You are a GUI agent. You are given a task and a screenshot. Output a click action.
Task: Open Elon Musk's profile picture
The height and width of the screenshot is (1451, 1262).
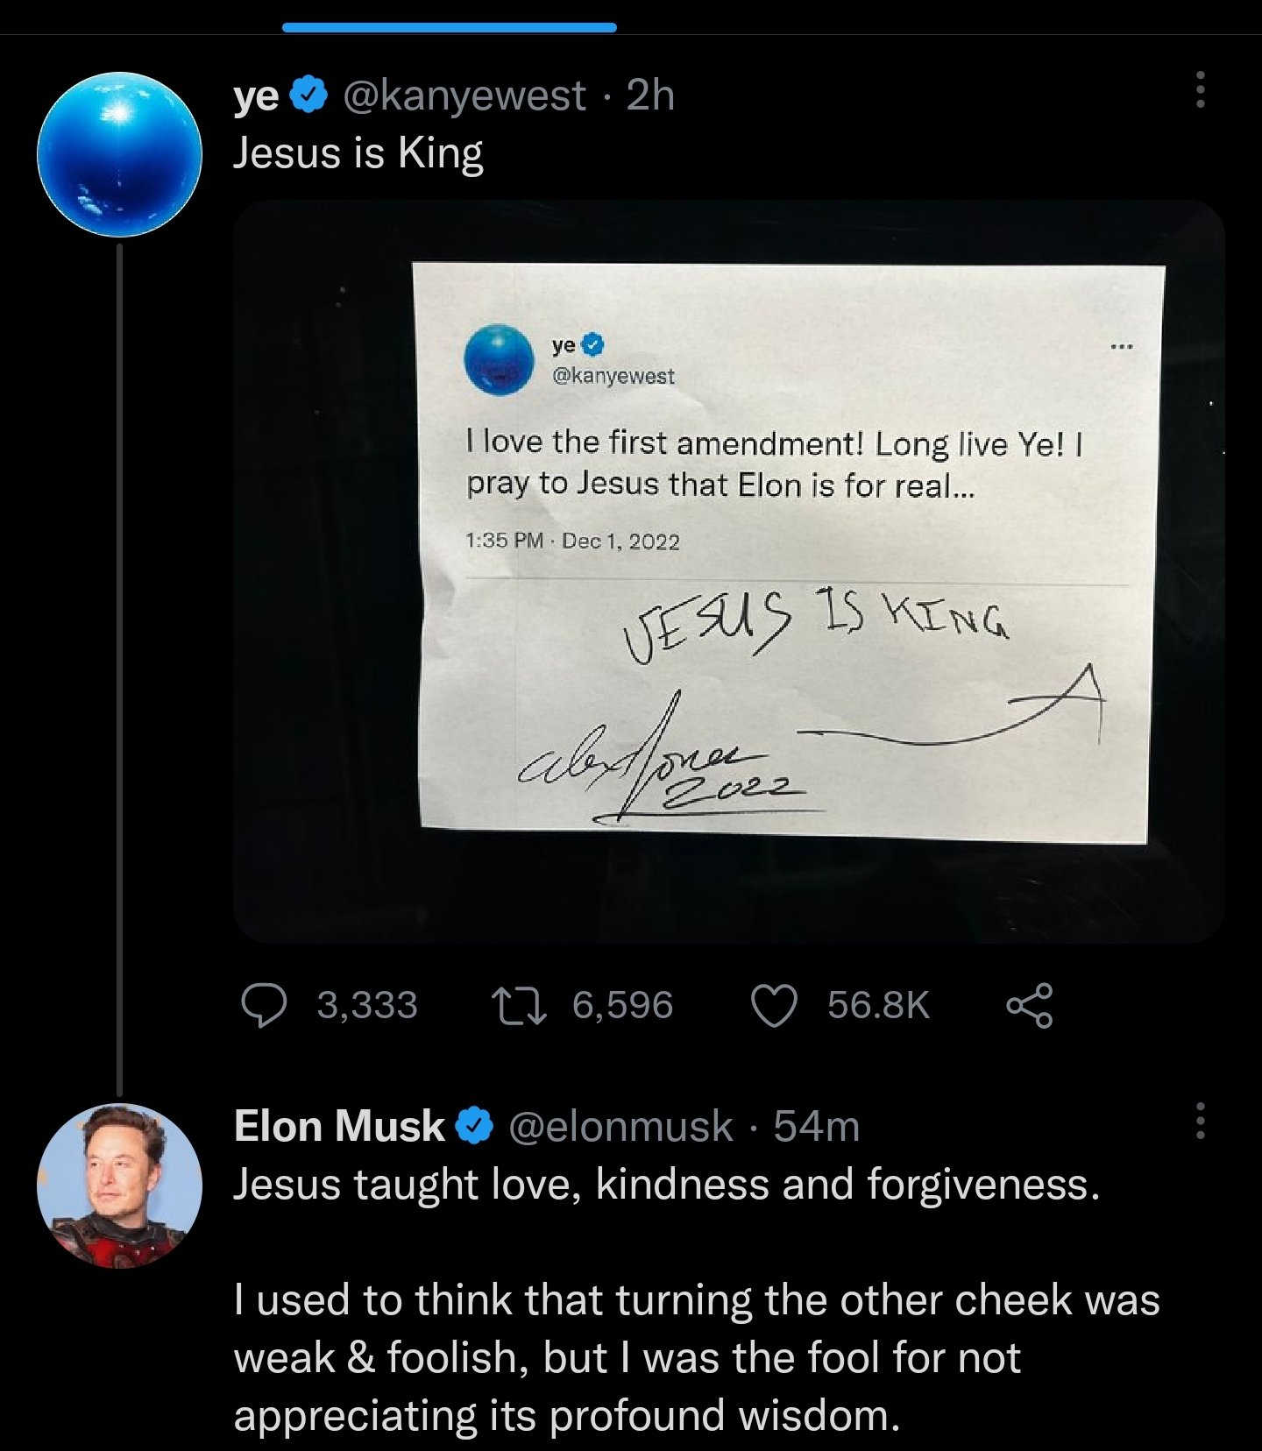120,1185
